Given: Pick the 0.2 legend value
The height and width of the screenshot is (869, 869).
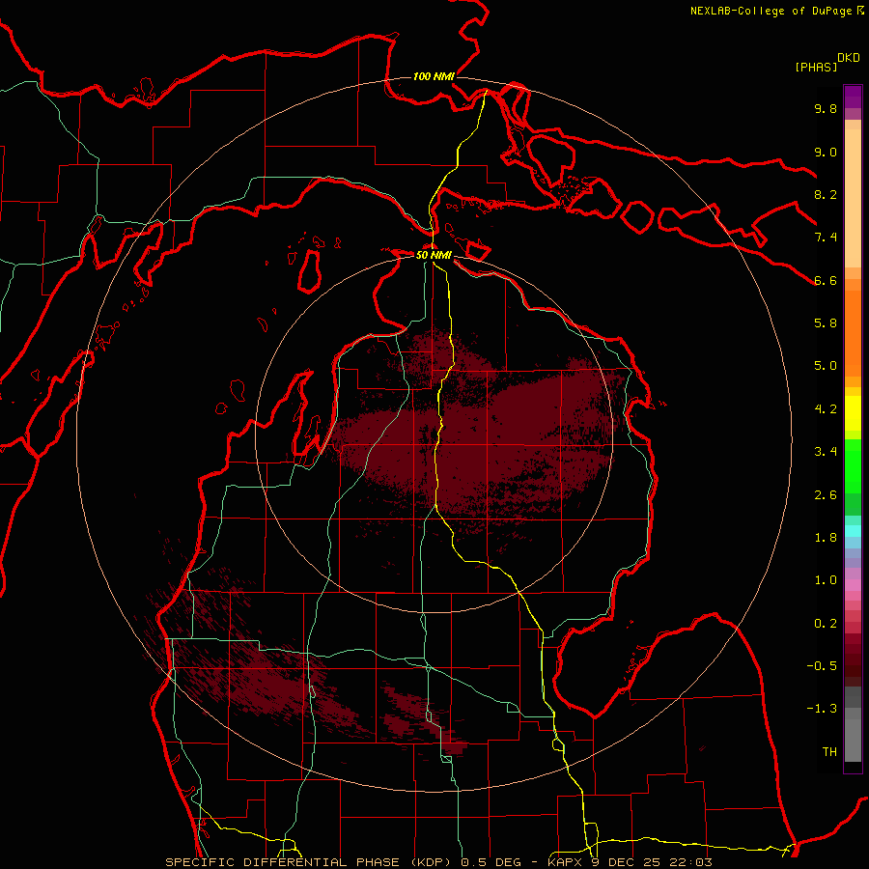Looking at the screenshot, I should pyautogui.click(x=826, y=624).
